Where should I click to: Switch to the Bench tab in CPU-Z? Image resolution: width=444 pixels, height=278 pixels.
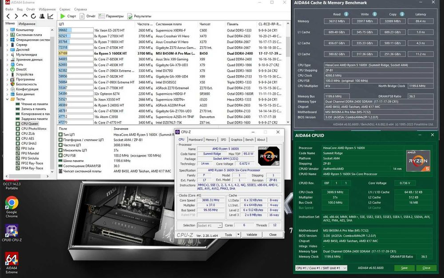coord(249,140)
